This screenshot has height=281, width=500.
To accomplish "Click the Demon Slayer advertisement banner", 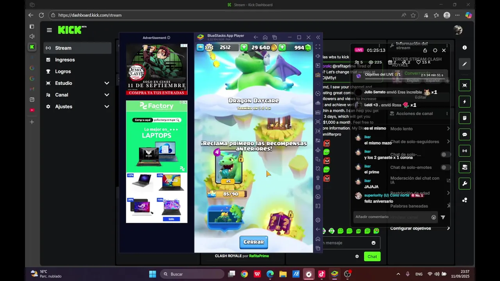I will point(157,69).
